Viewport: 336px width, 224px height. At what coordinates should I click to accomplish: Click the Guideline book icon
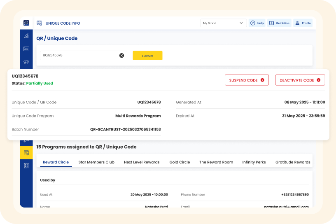pos(271,23)
